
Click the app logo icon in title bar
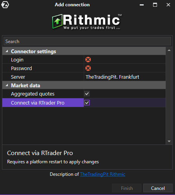click(x=5, y=5)
